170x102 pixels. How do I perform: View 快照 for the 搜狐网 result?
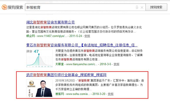110,94
